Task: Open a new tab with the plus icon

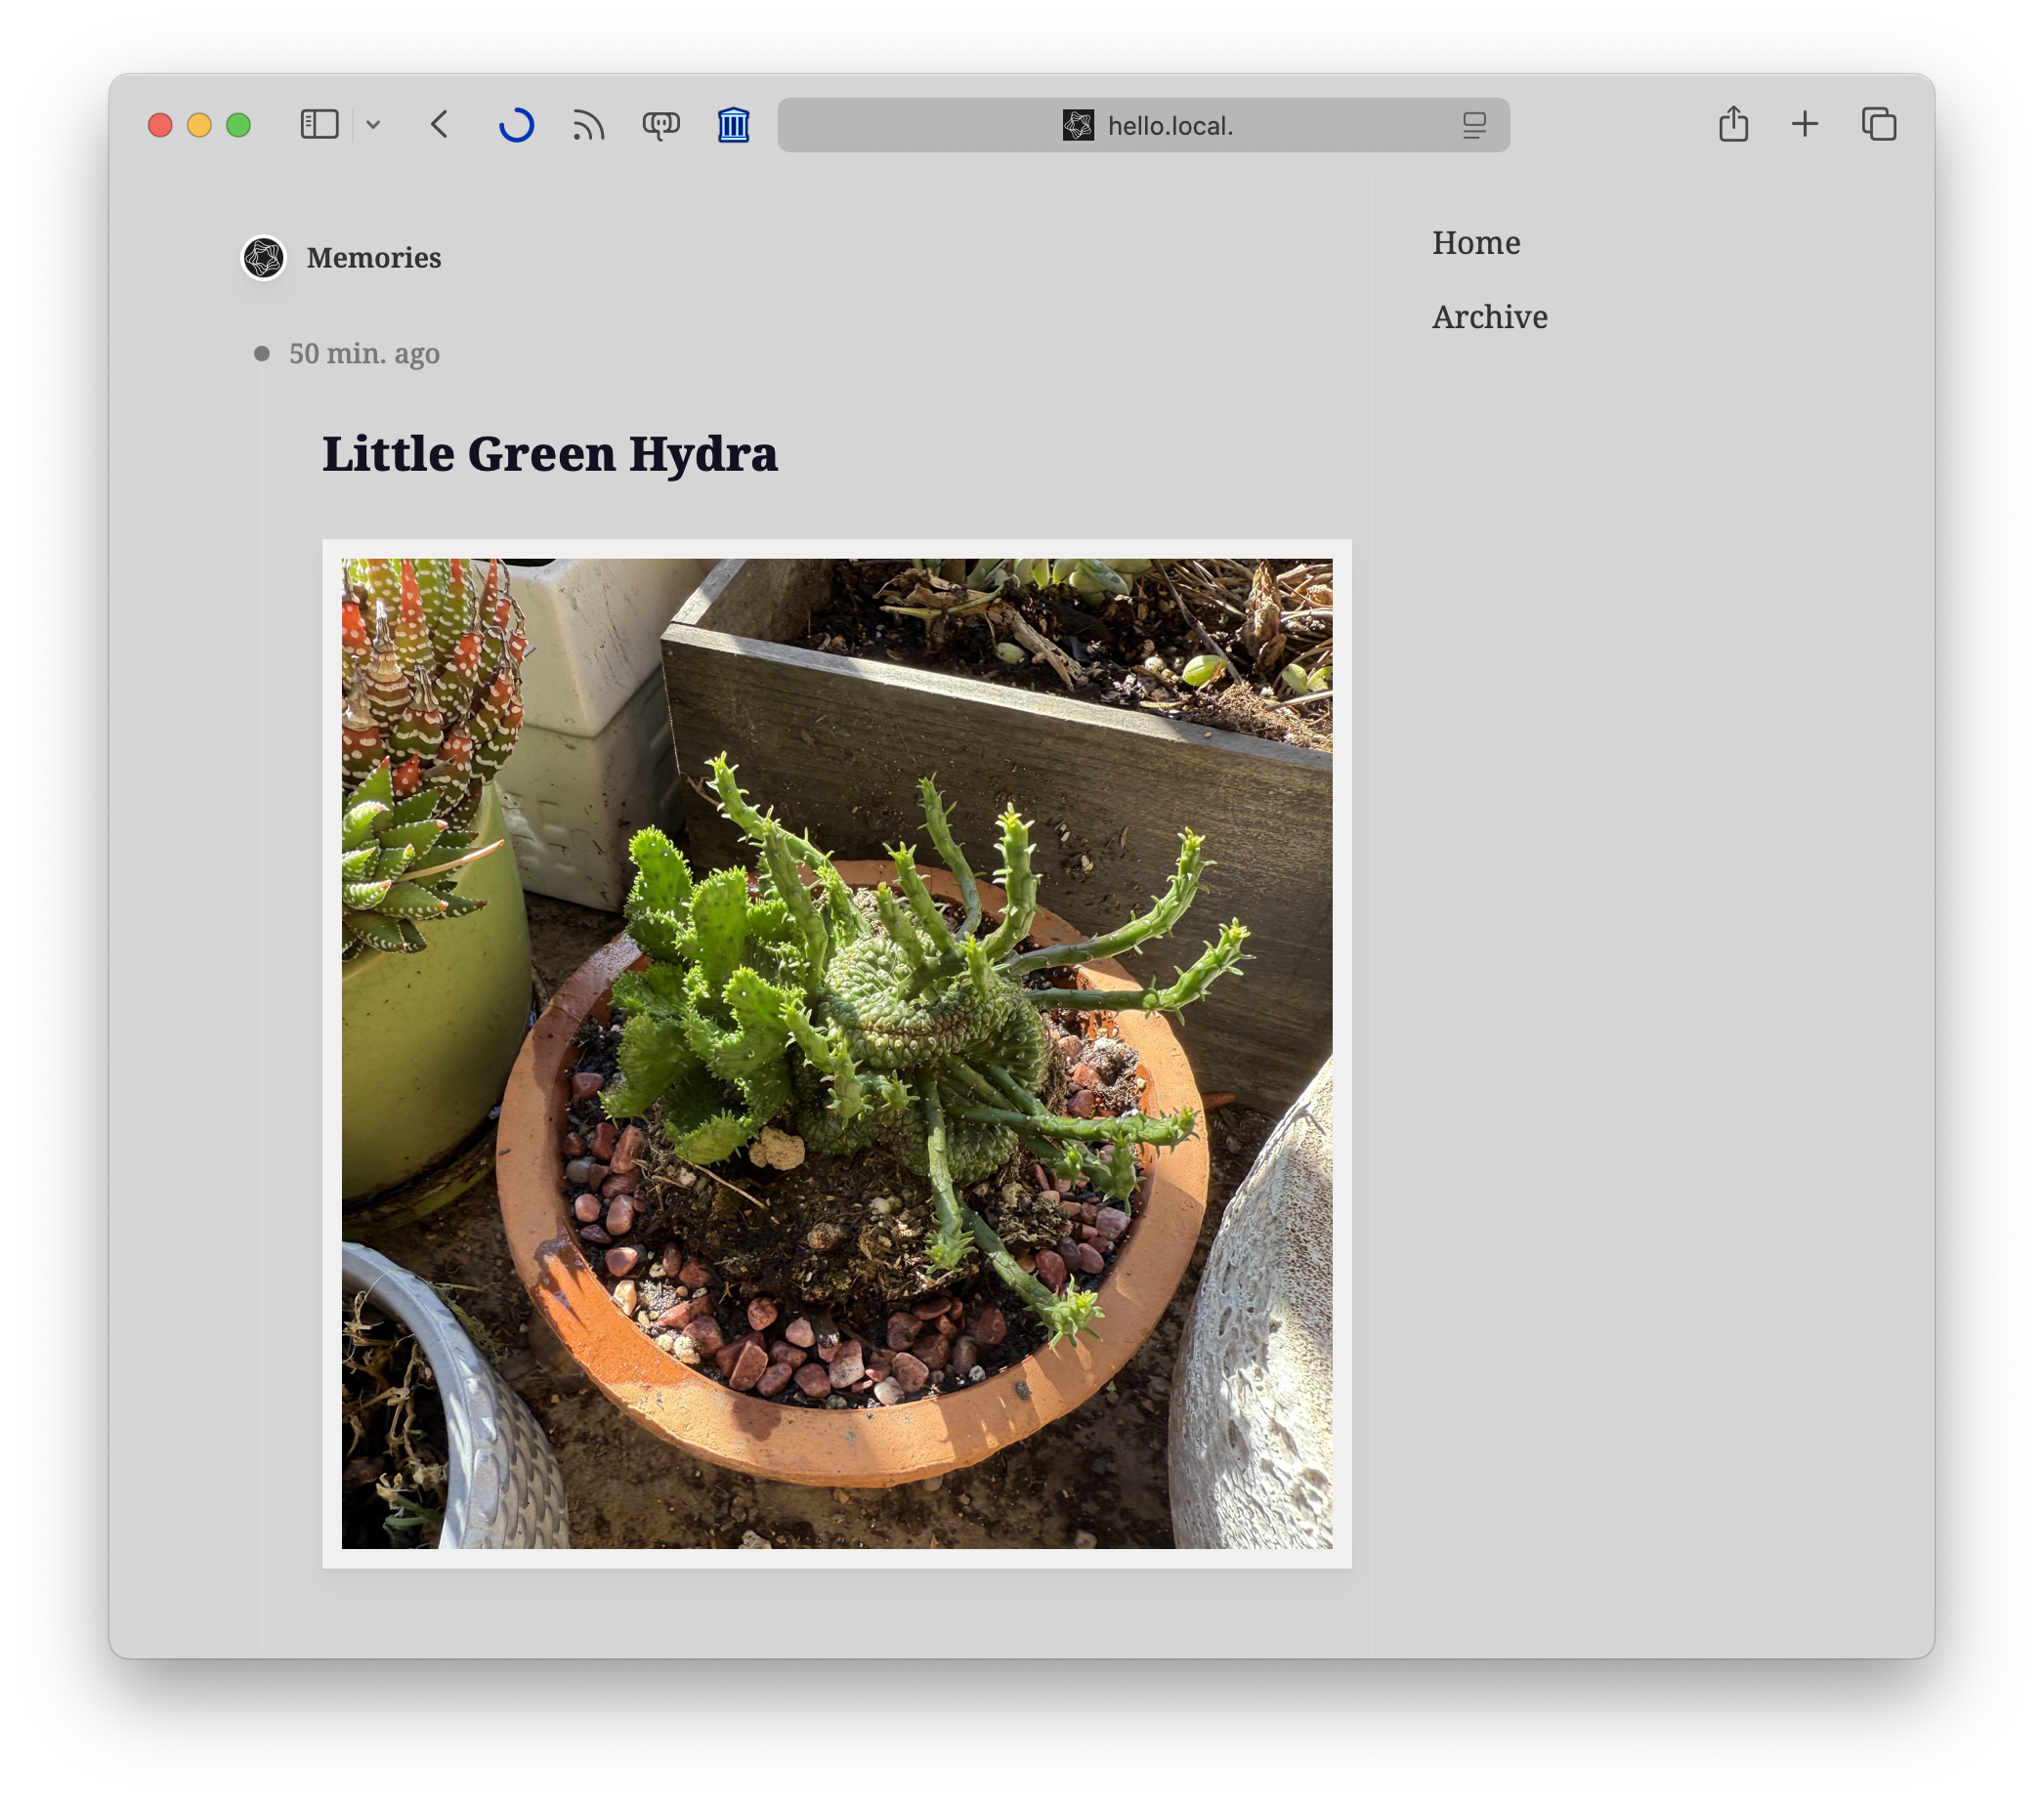Action: (1804, 125)
